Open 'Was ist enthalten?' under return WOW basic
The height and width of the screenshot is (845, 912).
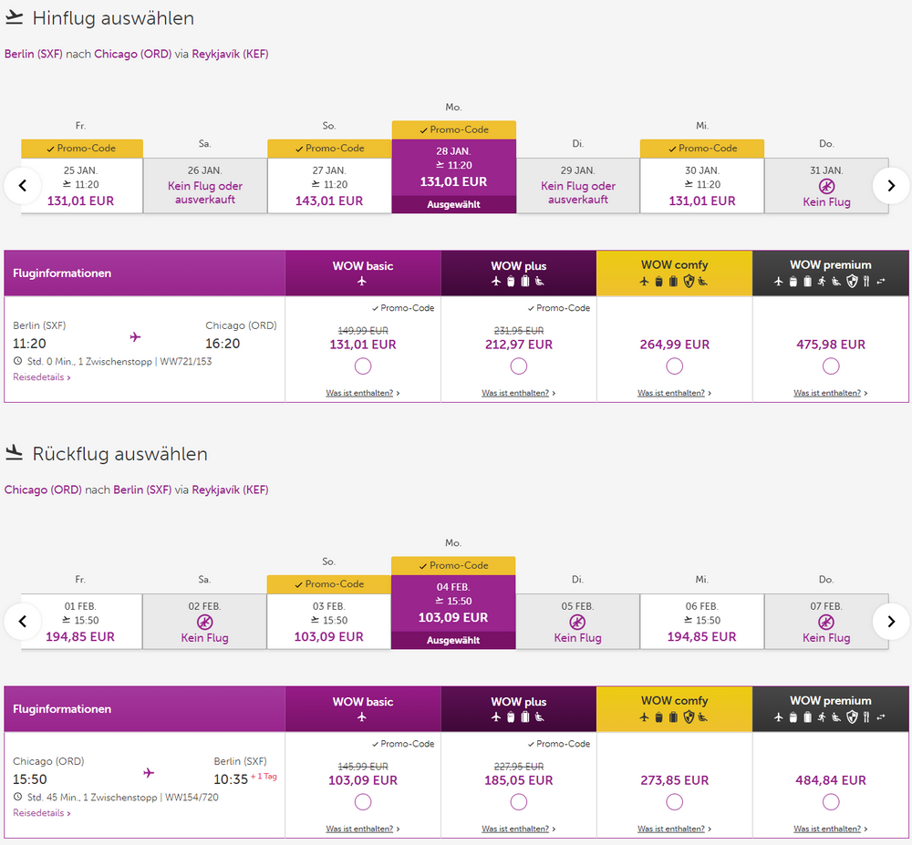(362, 829)
